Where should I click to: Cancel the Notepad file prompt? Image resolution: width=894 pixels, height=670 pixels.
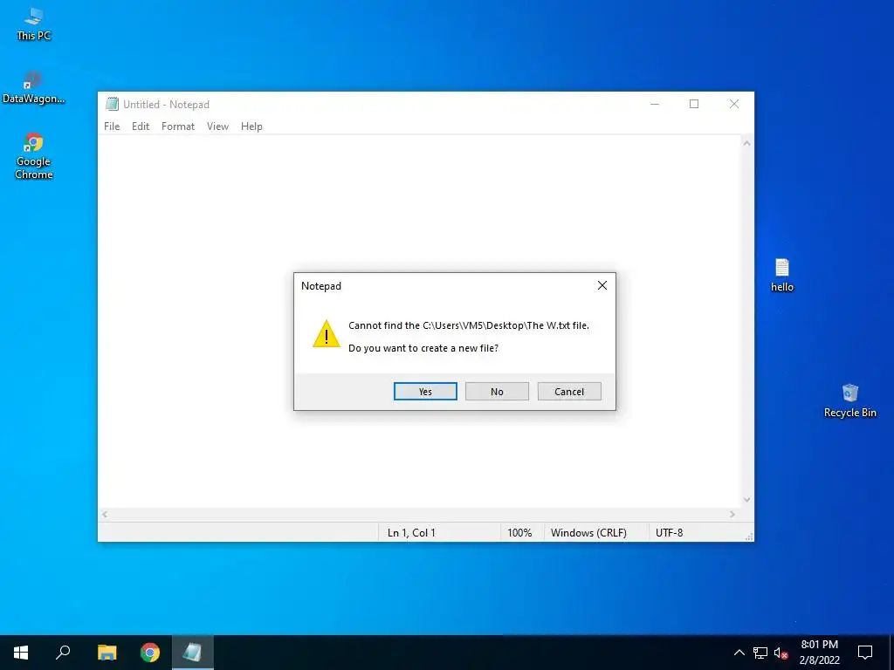coord(569,392)
